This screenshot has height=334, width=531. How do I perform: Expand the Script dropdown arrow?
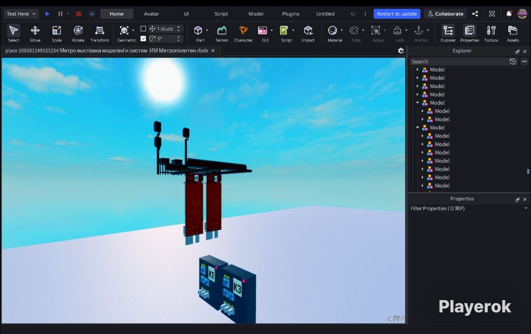293,30
